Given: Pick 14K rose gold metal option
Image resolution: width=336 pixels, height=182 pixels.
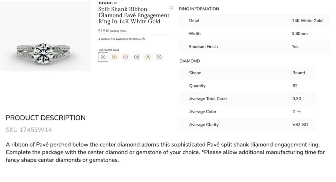Looking at the screenshot, I should (126, 57).
